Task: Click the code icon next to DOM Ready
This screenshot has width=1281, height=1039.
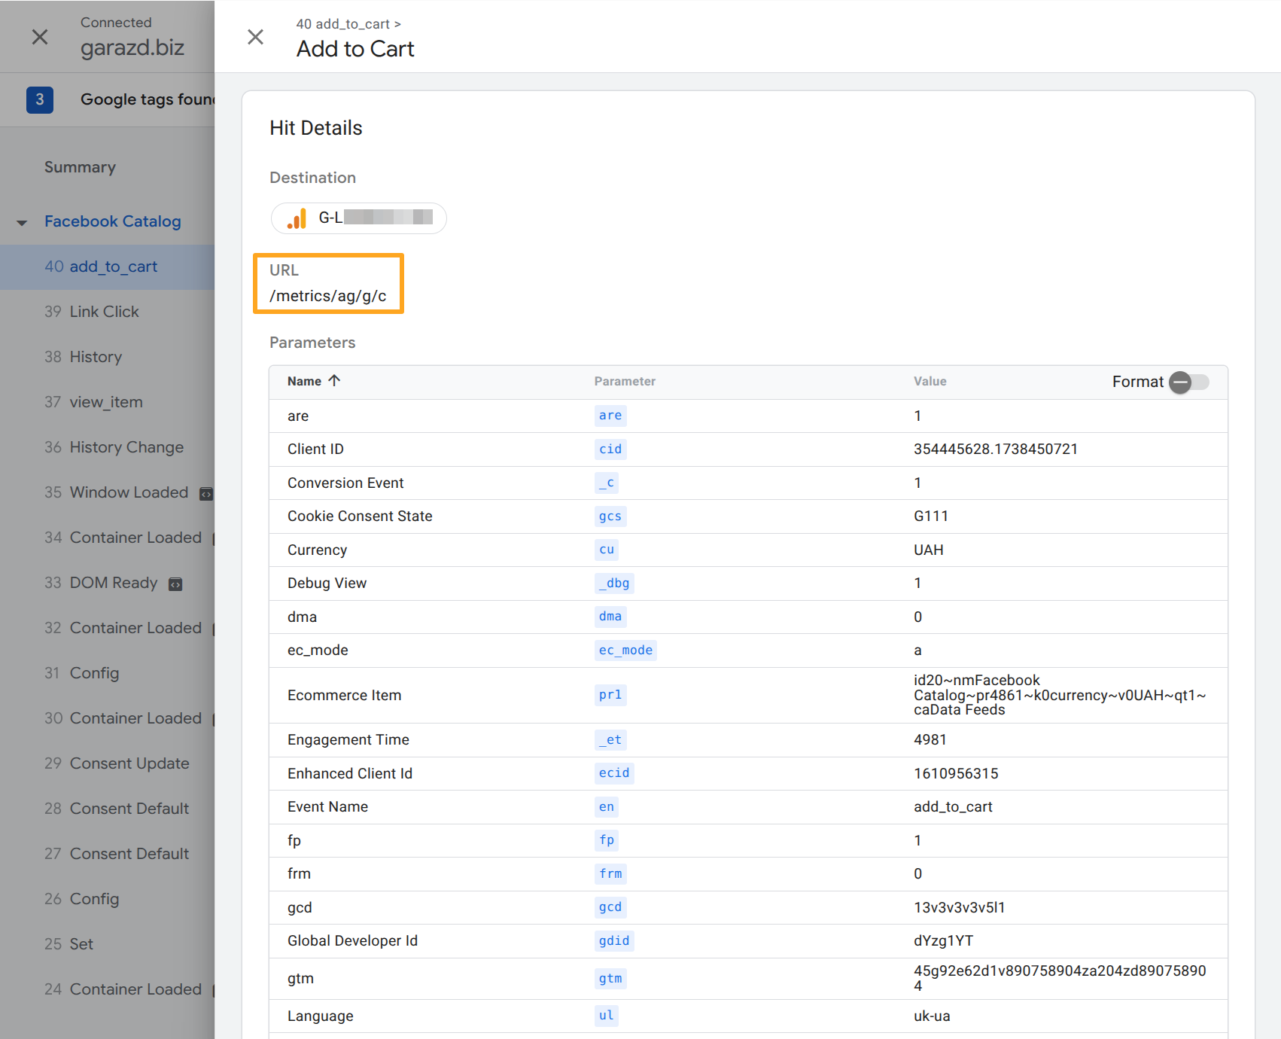Action: (x=175, y=584)
